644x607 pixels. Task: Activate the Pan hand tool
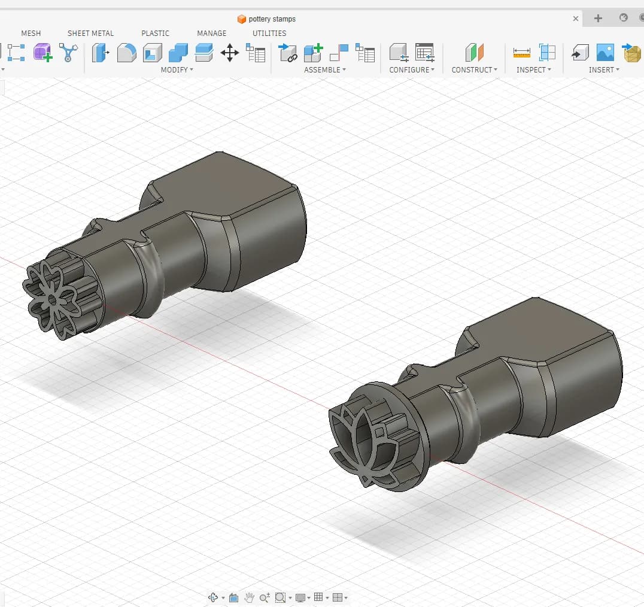[x=249, y=597]
